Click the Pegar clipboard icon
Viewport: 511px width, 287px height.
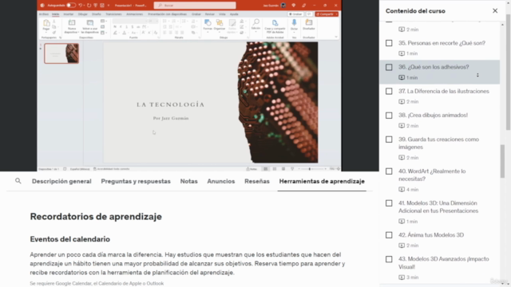point(46,23)
